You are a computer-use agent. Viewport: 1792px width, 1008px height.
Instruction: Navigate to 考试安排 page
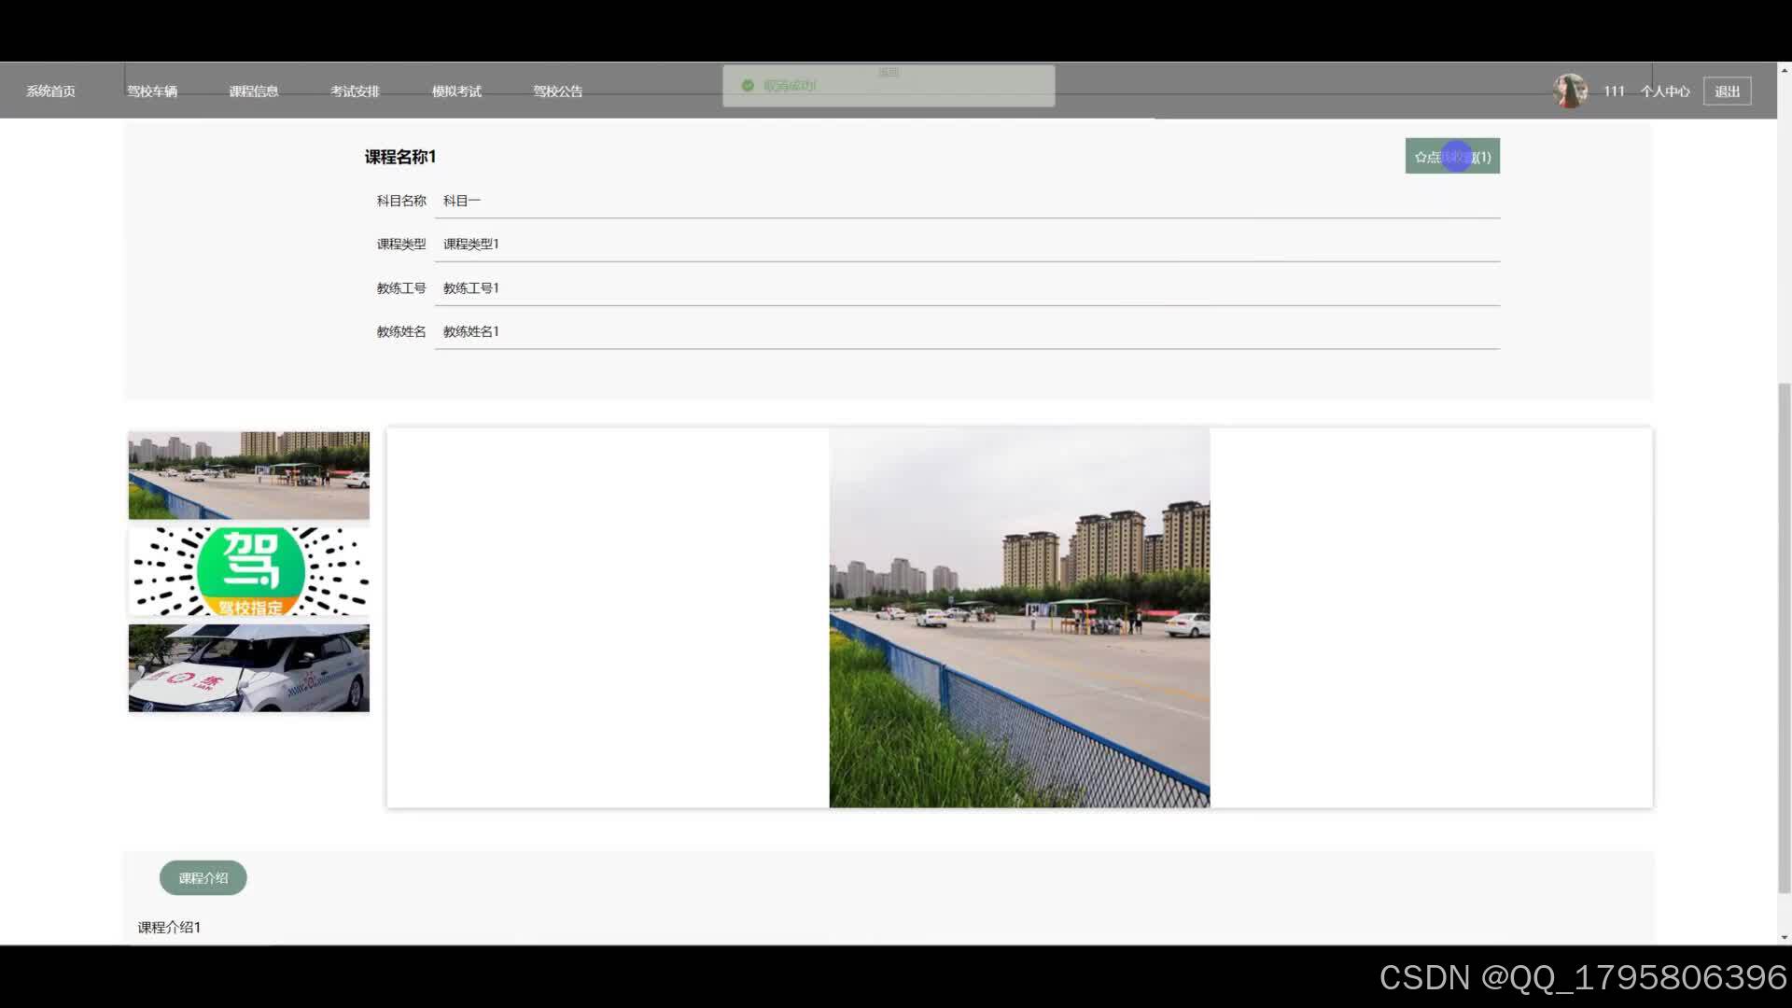(355, 91)
